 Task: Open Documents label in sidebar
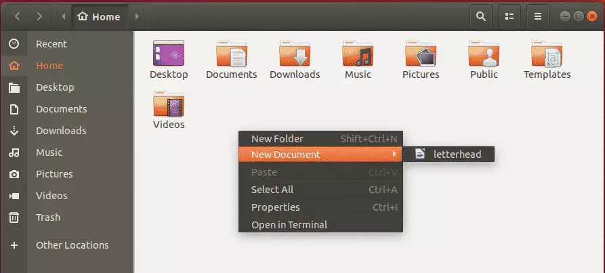coord(62,109)
